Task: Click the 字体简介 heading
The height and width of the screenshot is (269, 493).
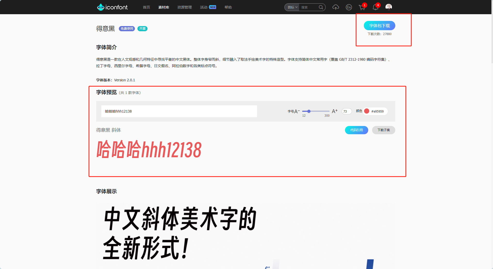Action: click(106, 48)
